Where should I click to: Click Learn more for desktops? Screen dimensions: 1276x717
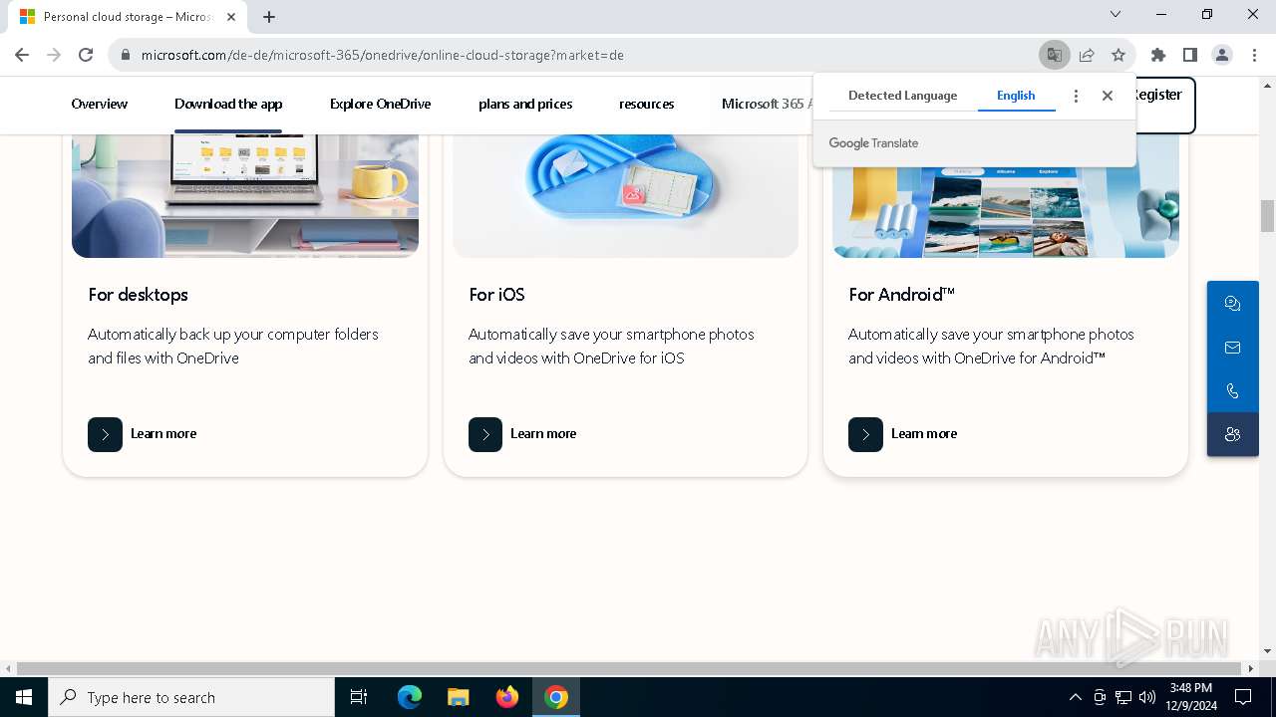pos(163,434)
